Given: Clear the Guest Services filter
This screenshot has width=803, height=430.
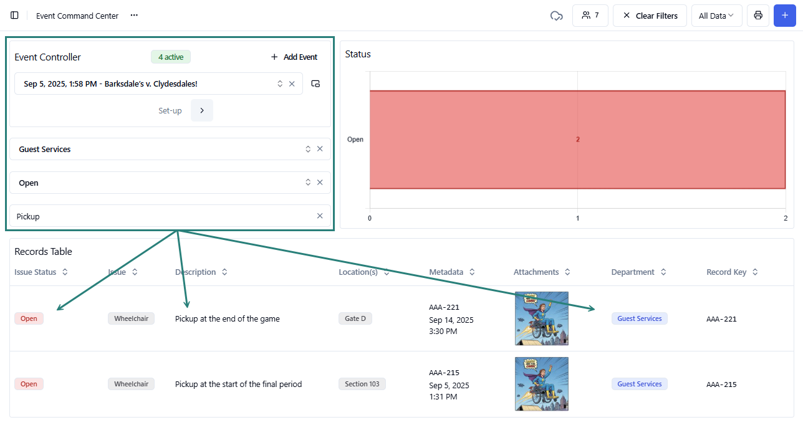Looking at the screenshot, I should pyautogui.click(x=320, y=149).
